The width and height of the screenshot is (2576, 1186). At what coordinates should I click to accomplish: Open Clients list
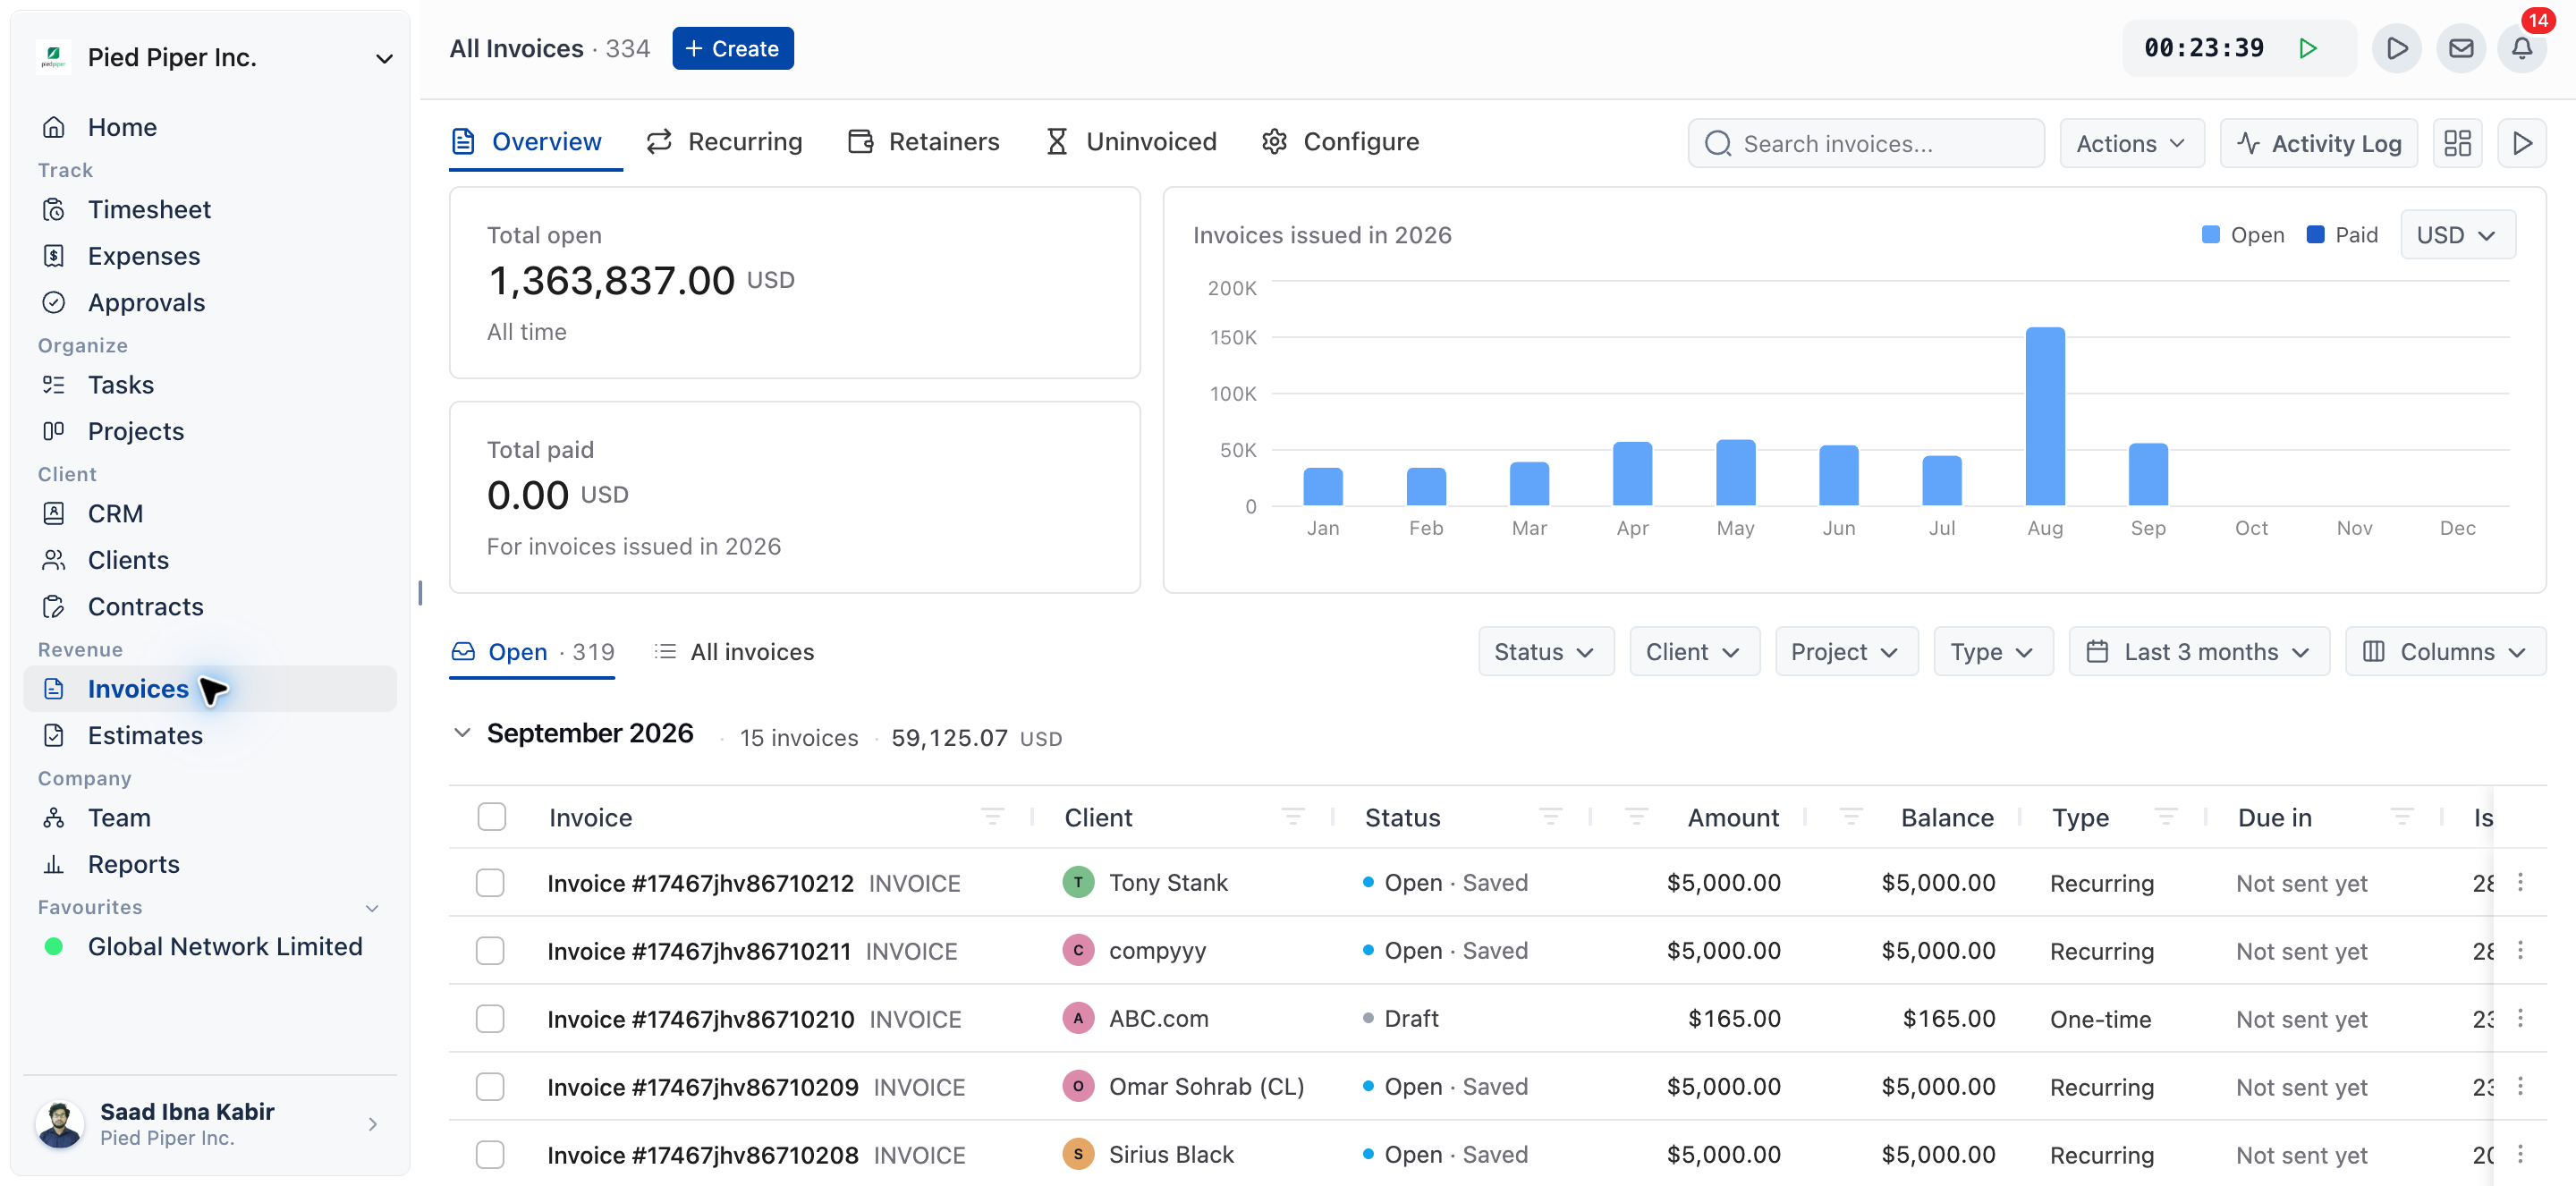[x=210, y=560]
